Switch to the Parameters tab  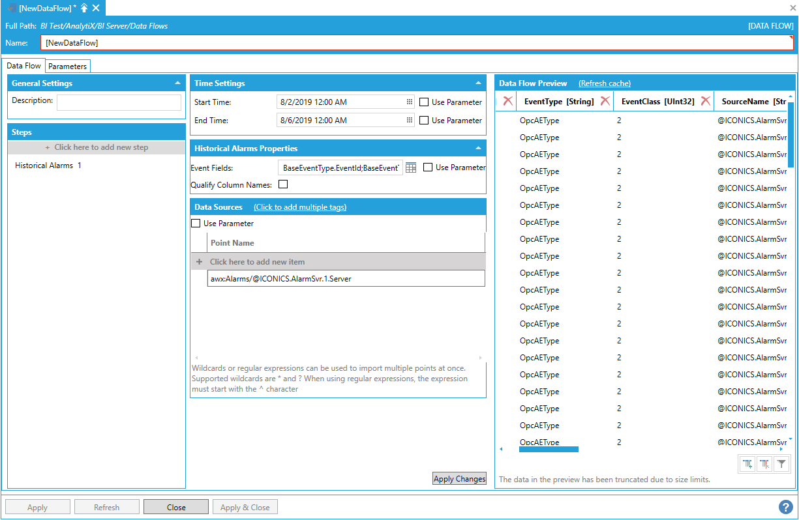(x=67, y=66)
